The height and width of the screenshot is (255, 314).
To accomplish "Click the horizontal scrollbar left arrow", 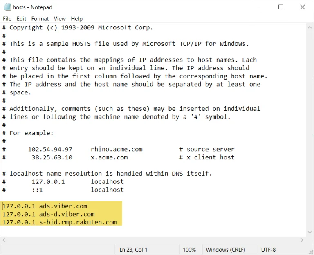I will 4,240.
